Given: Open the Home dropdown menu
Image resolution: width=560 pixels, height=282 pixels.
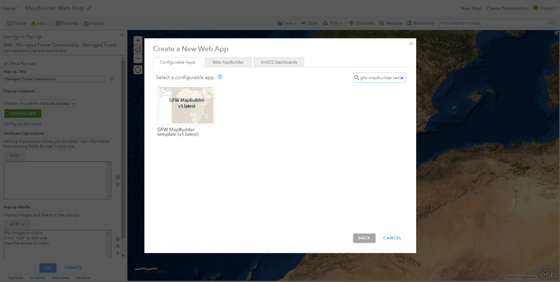Looking at the screenshot, I should coord(11,8).
